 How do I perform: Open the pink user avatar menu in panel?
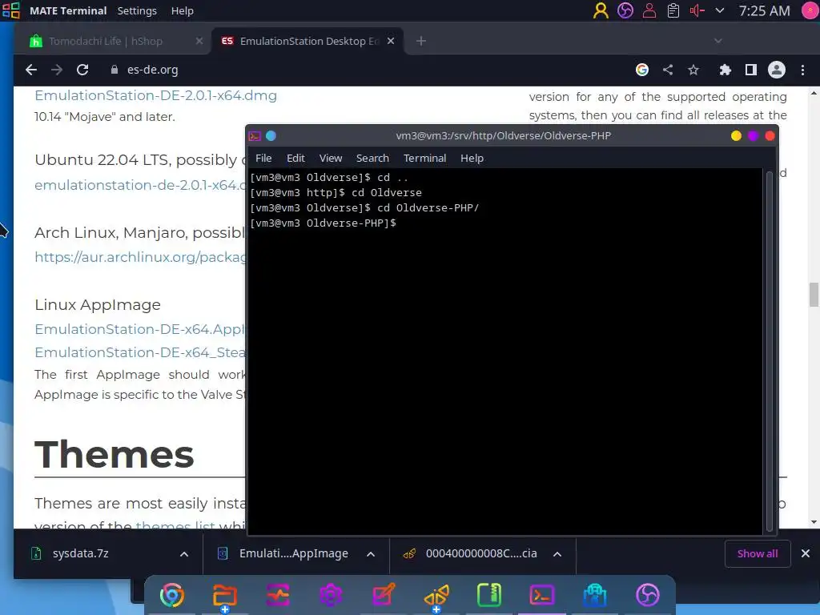point(810,10)
